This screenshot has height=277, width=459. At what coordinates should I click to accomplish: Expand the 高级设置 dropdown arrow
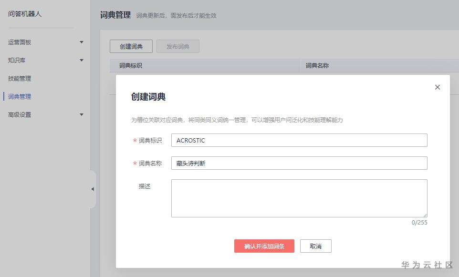coord(82,115)
